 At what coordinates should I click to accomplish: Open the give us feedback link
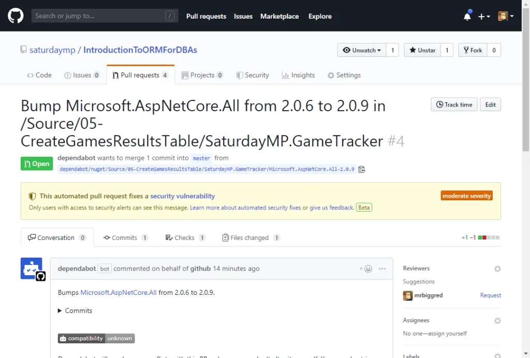(332, 207)
